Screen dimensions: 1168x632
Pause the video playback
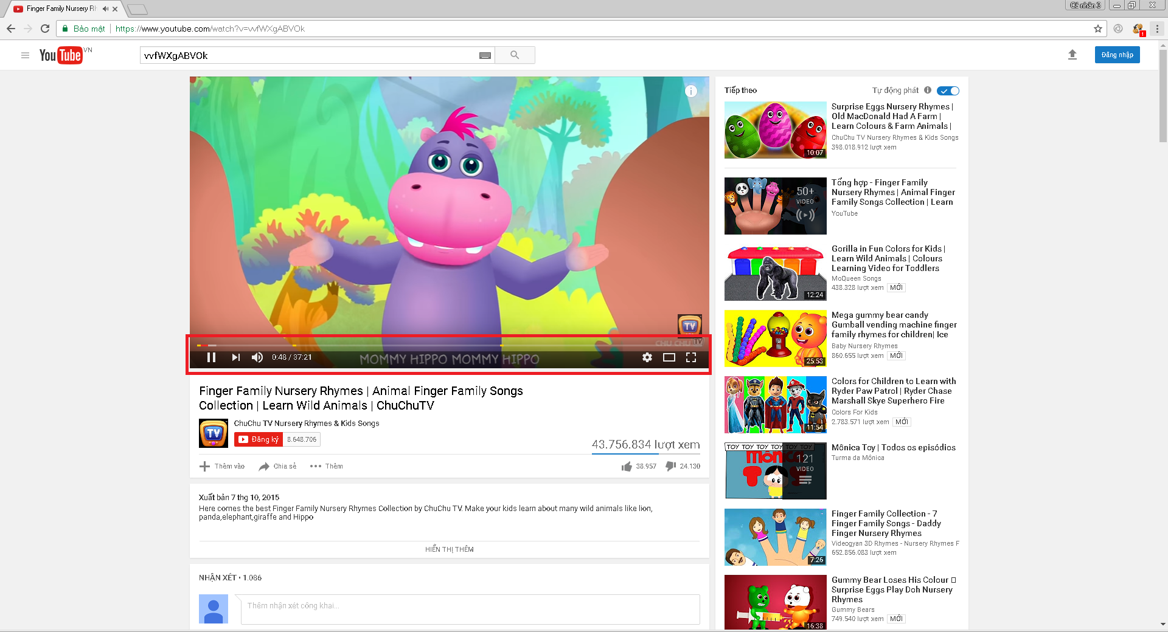click(211, 357)
